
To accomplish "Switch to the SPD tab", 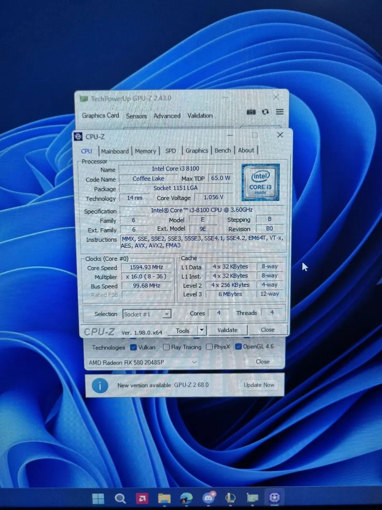I will pyautogui.click(x=170, y=151).
